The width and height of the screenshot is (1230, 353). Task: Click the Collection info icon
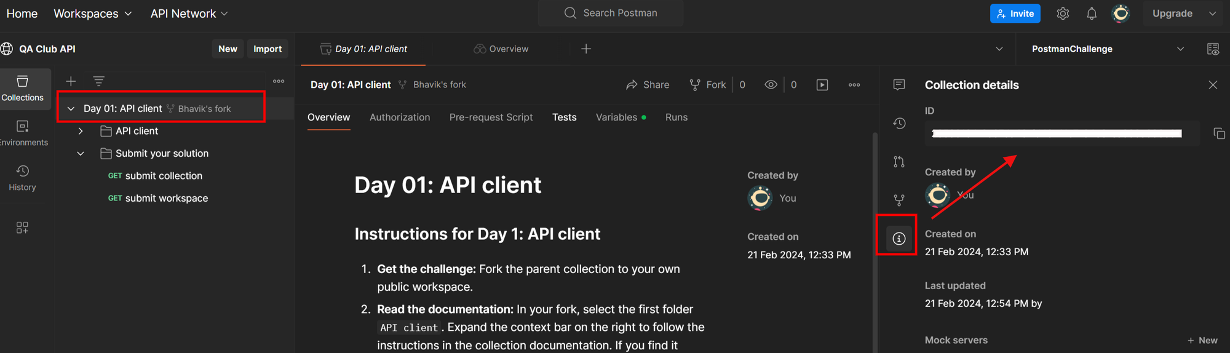(899, 239)
